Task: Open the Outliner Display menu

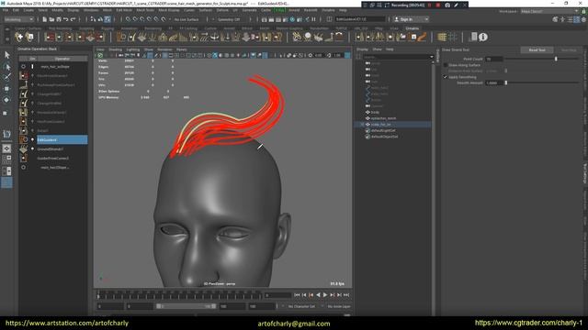Action: 362,49
